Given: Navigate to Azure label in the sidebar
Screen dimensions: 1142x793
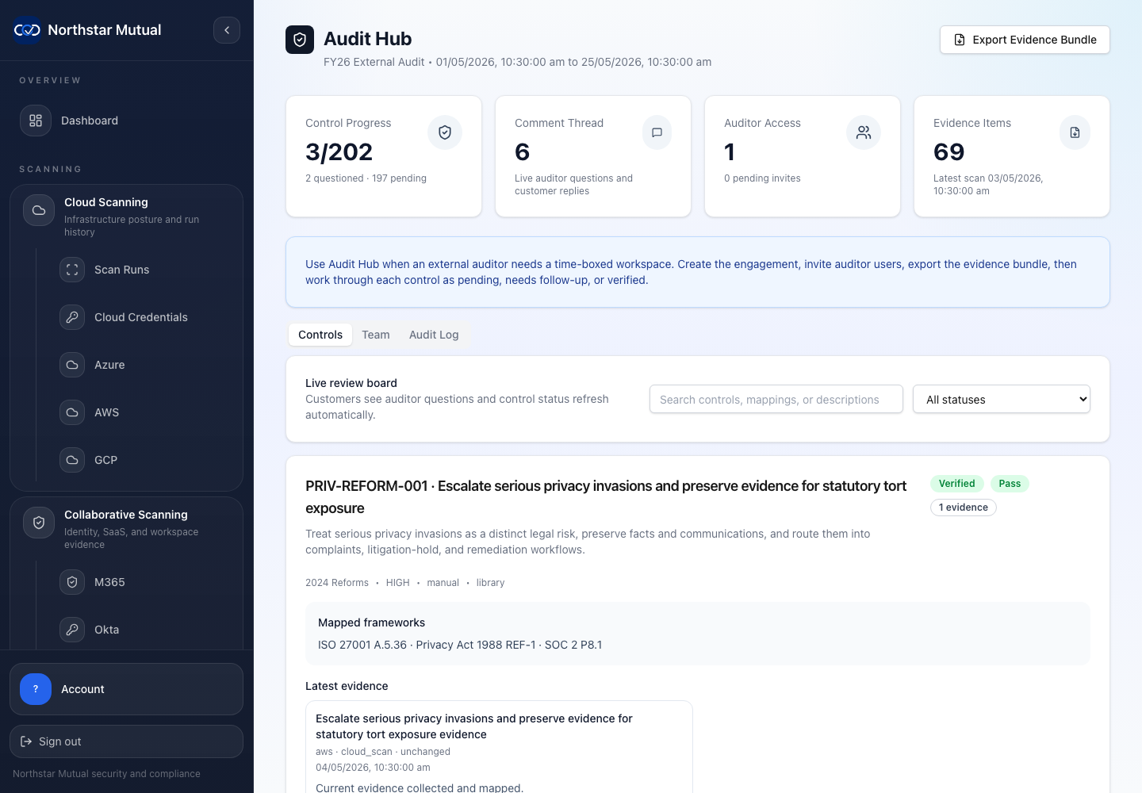Looking at the screenshot, I should click(x=109, y=365).
